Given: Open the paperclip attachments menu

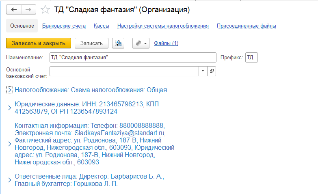Looking at the screenshot, I should tap(141, 43).
